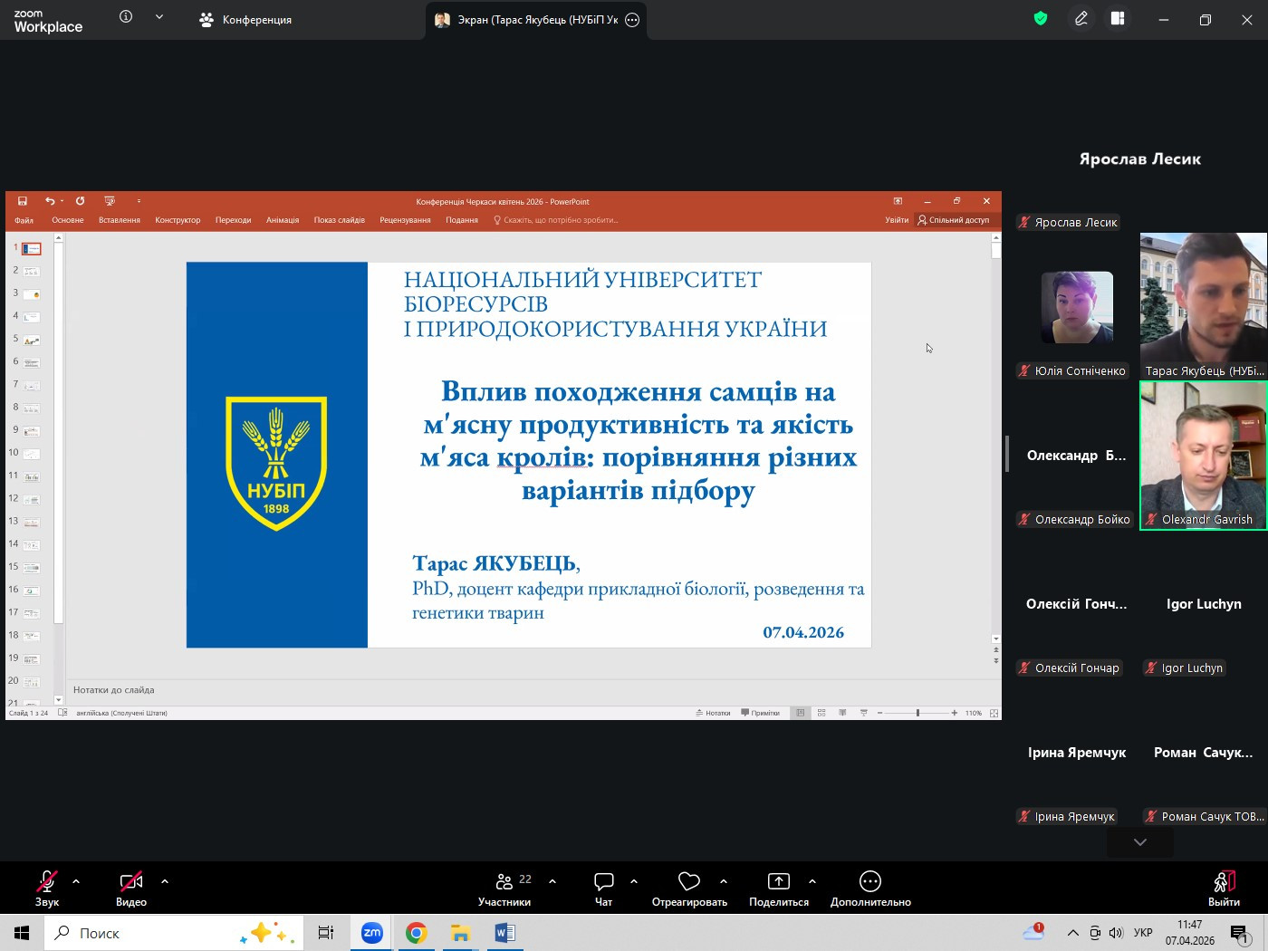Open the More options ellipsis icon
1268x951 pixels.
[x=869, y=888]
